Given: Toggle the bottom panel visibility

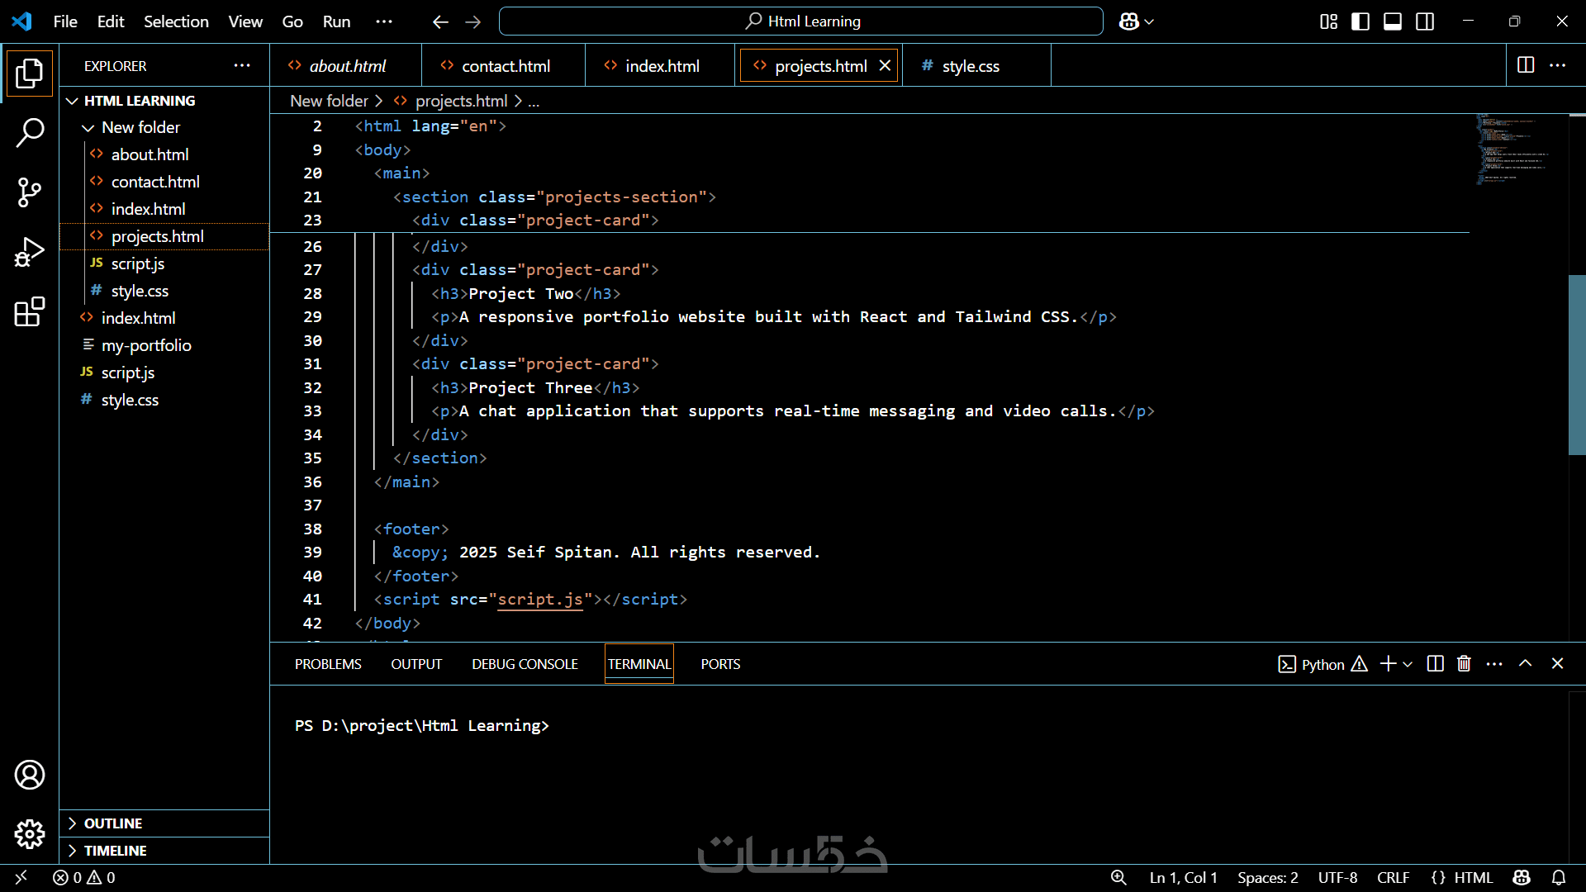Looking at the screenshot, I should coord(1393,21).
